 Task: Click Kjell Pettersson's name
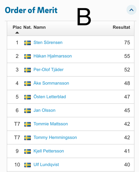pos(49,151)
